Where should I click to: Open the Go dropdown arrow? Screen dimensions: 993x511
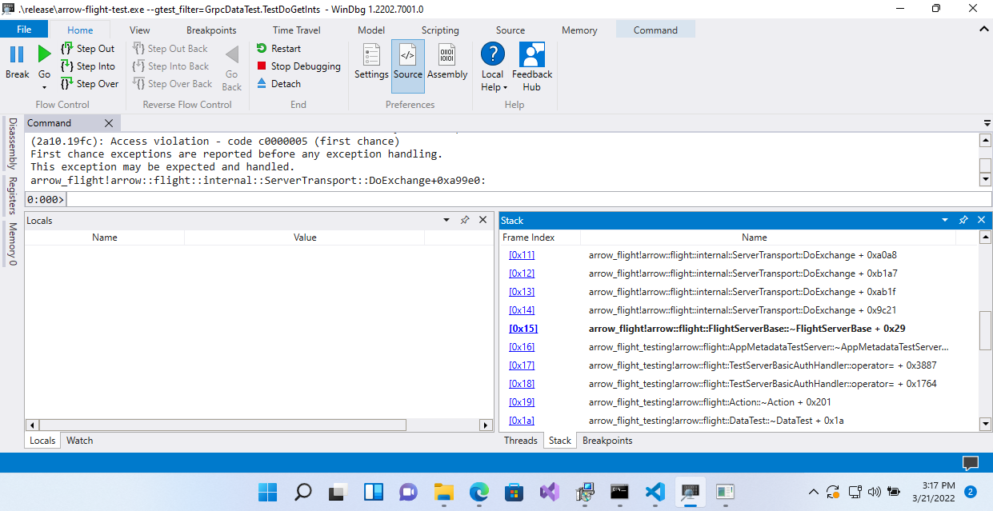point(45,86)
